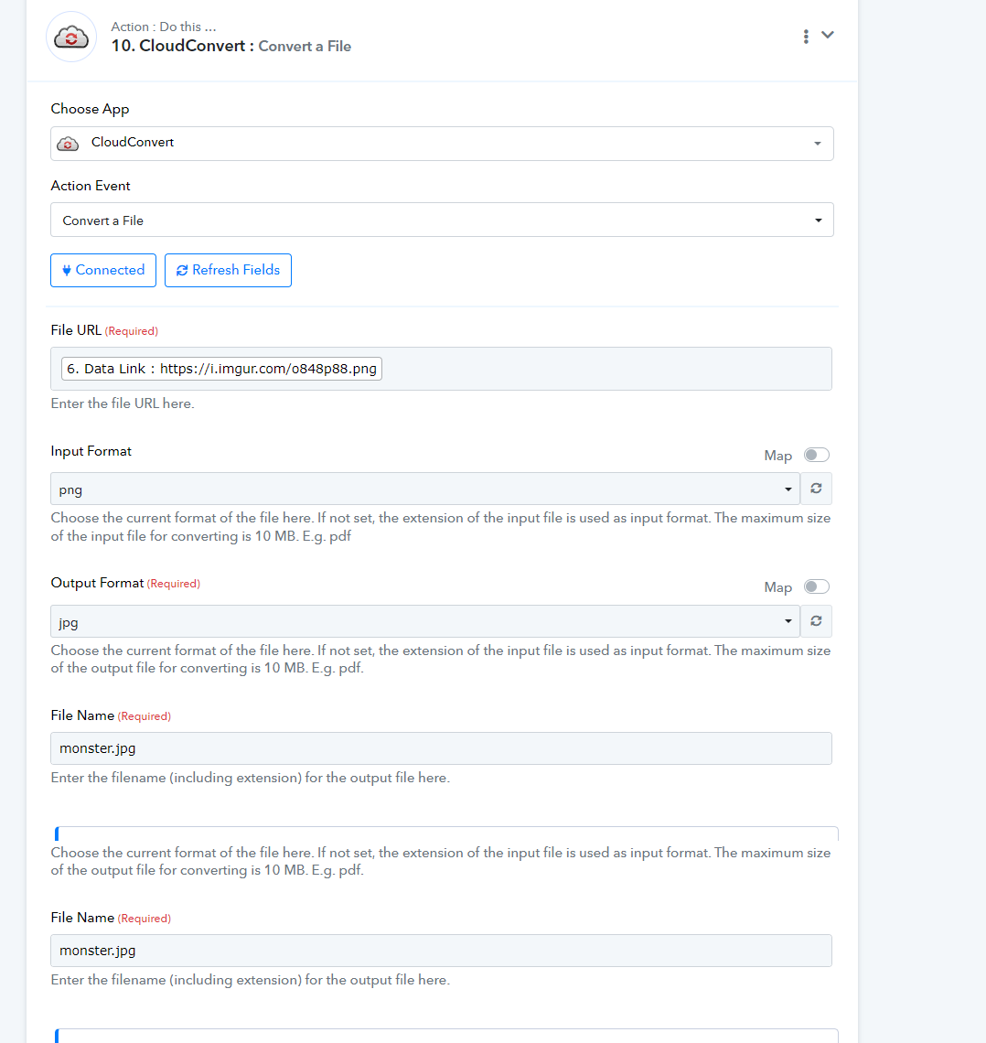Click the 'Action : Do this ...' label

164,27
